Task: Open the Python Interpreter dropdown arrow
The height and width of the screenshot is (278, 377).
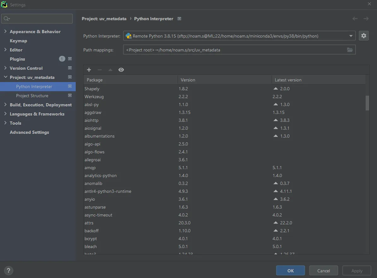Action: click(351, 36)
